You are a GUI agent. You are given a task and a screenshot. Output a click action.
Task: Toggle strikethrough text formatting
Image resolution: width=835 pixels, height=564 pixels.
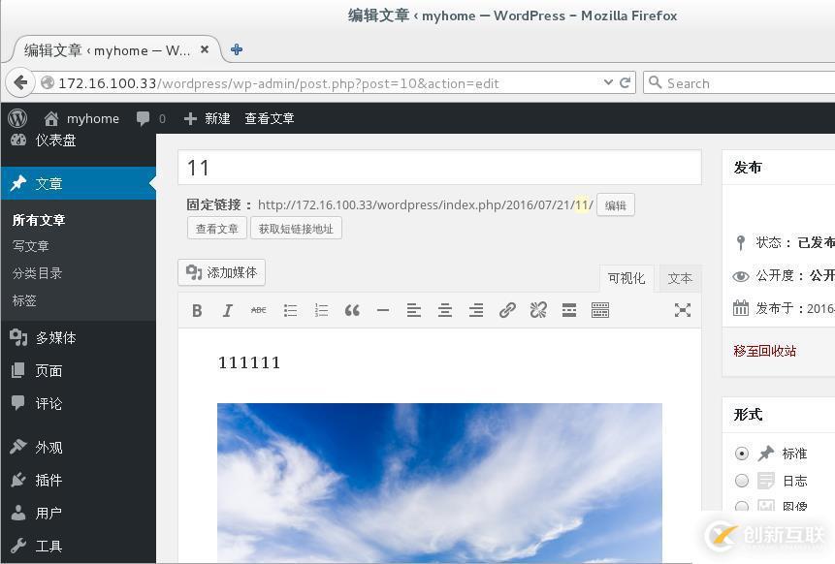click(259, 310)
